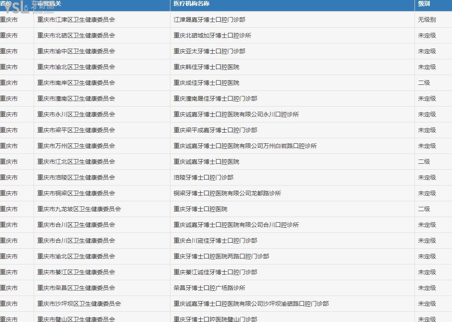This screenshot has width=452, height=322.
Task: Click 重庆市涪陵区卫生健康委员会 cell
Action: 76,177
